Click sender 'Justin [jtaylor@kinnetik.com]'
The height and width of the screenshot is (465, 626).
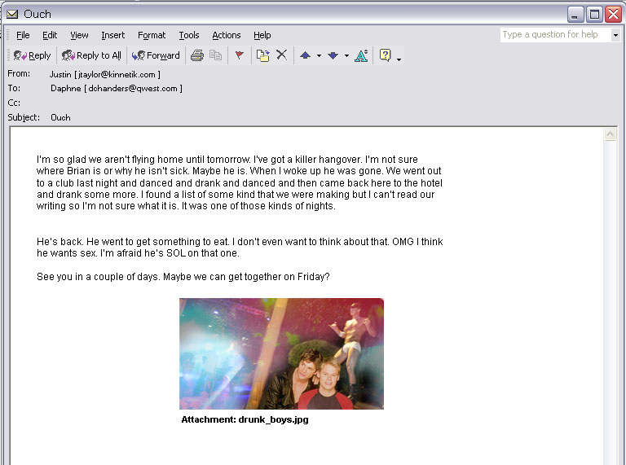(x=105, y=75)
